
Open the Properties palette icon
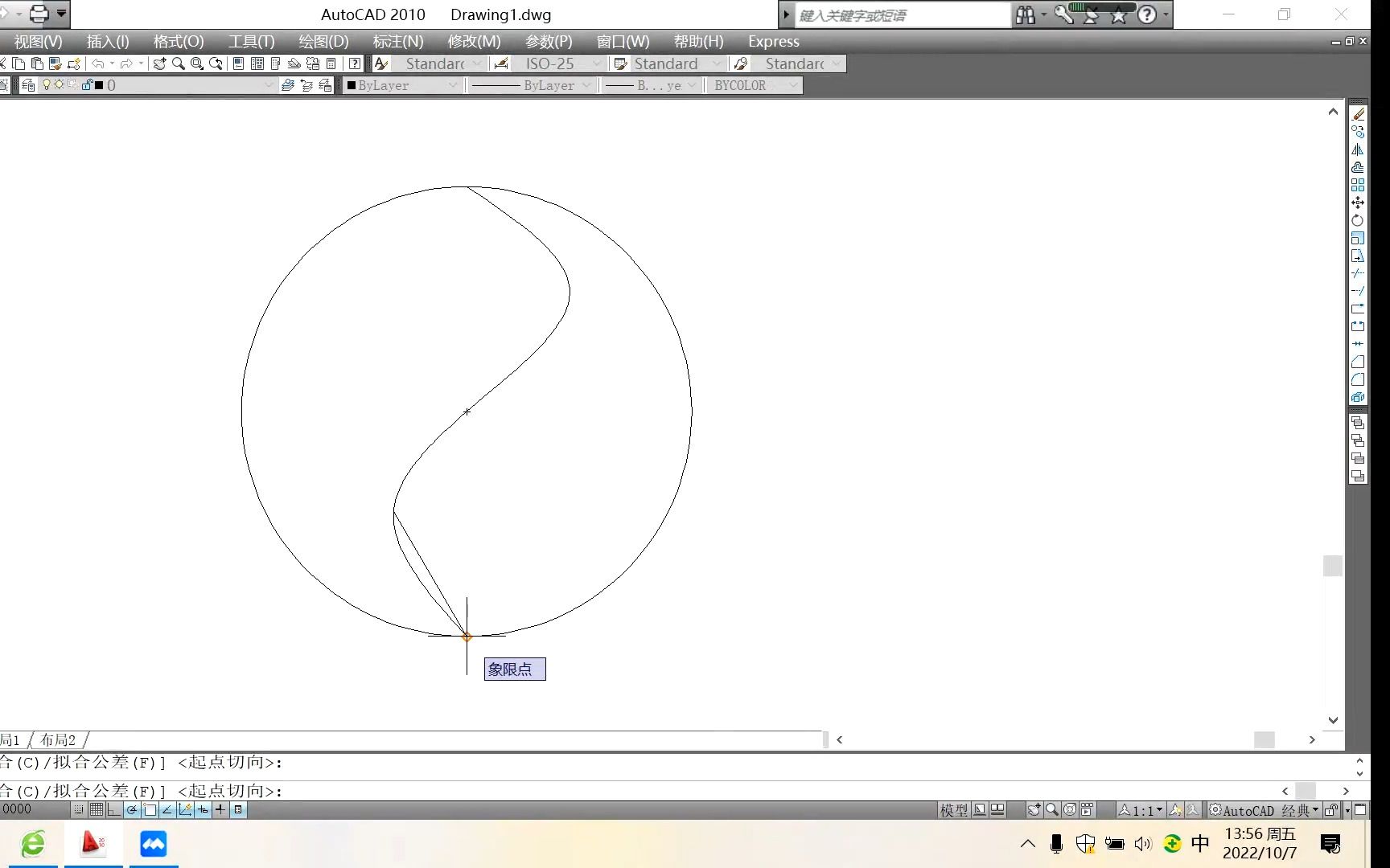tap(238, 63)
